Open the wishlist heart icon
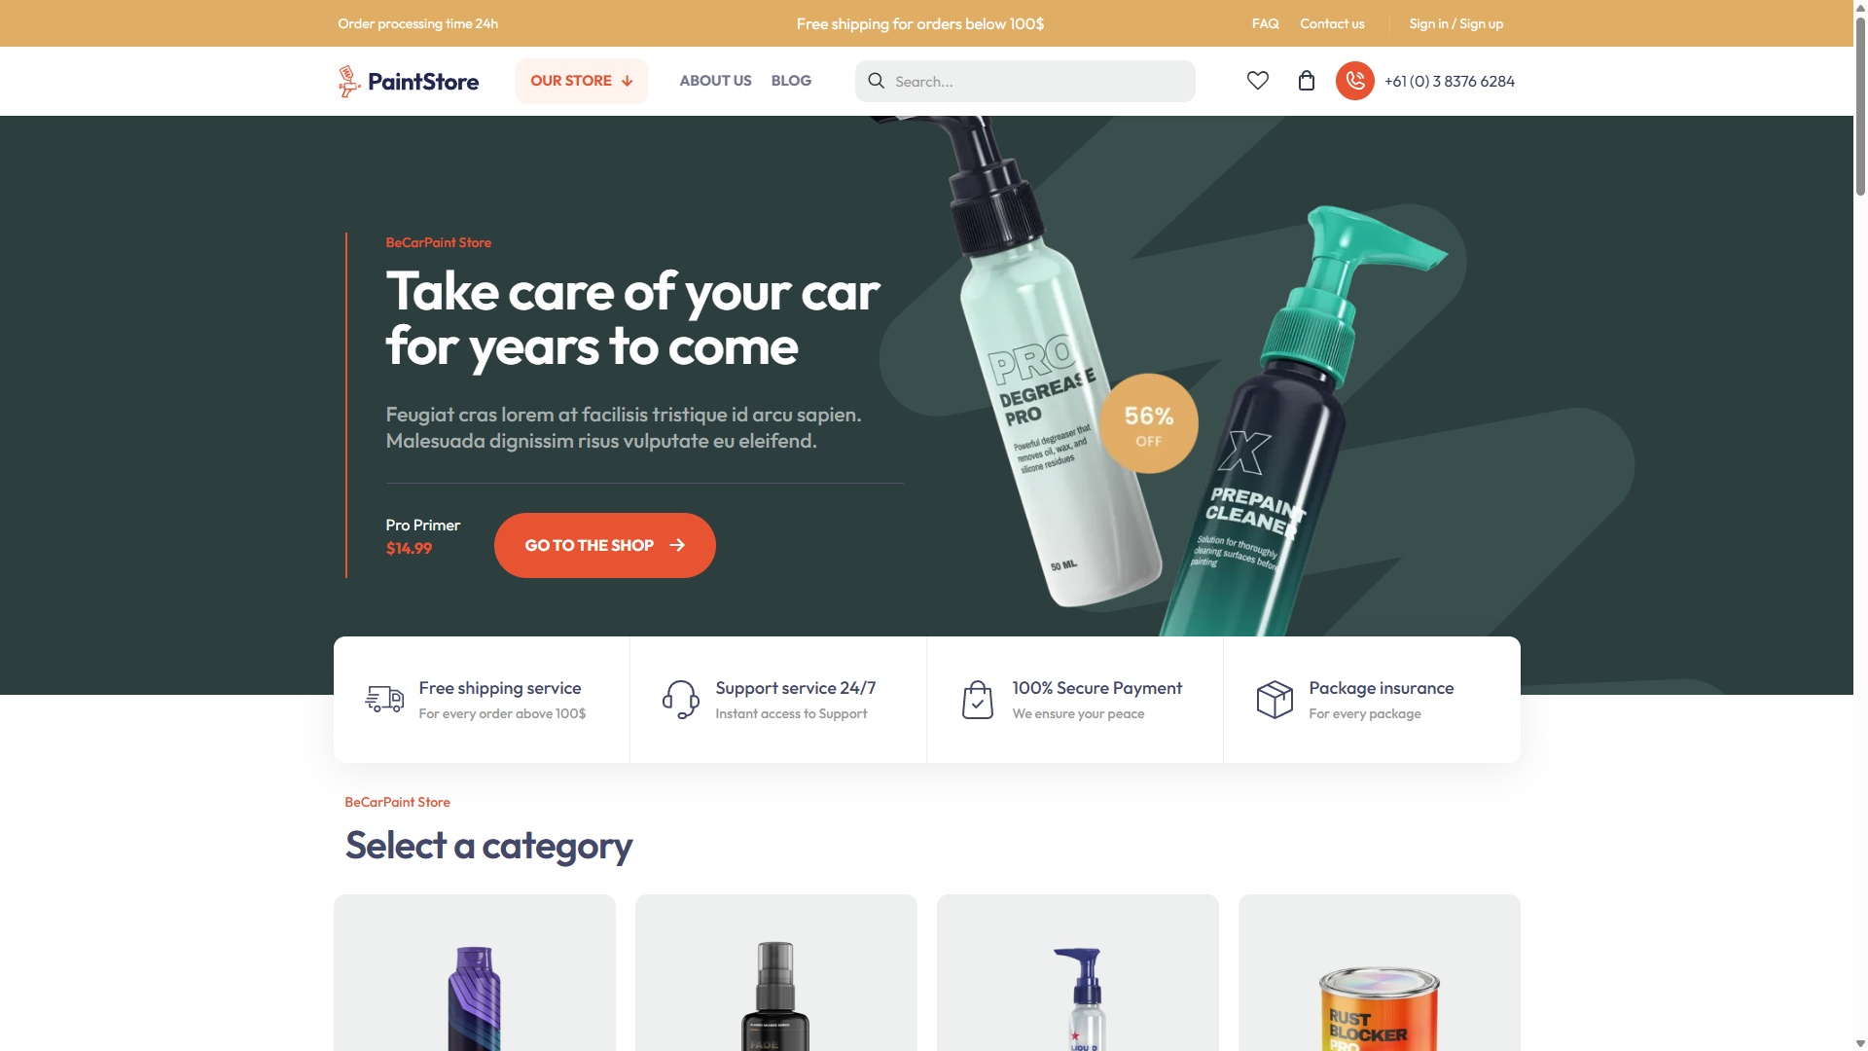Viewport: 1868px width, 1051px height. click(1257, 81)
